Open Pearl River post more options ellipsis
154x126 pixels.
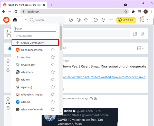[x=69, y=89]
